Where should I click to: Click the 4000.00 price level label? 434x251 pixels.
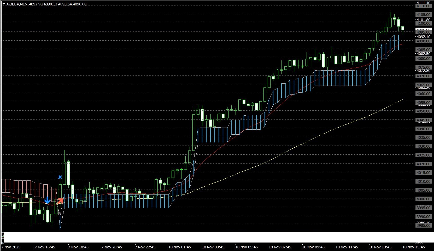[x=423, y=199]
